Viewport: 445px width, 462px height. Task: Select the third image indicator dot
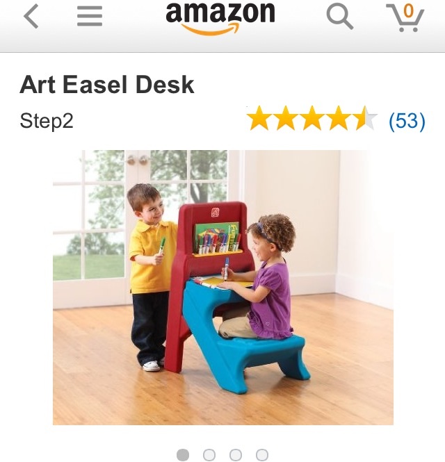click(x=236, y=454)
